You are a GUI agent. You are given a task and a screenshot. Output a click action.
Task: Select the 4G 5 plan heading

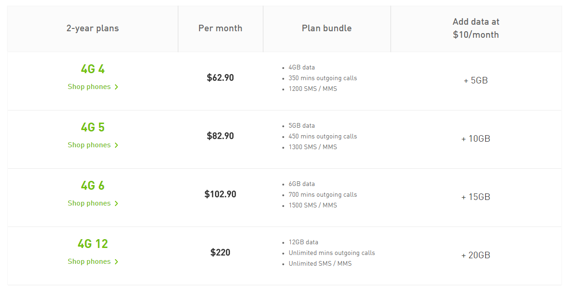click(93, 128)
